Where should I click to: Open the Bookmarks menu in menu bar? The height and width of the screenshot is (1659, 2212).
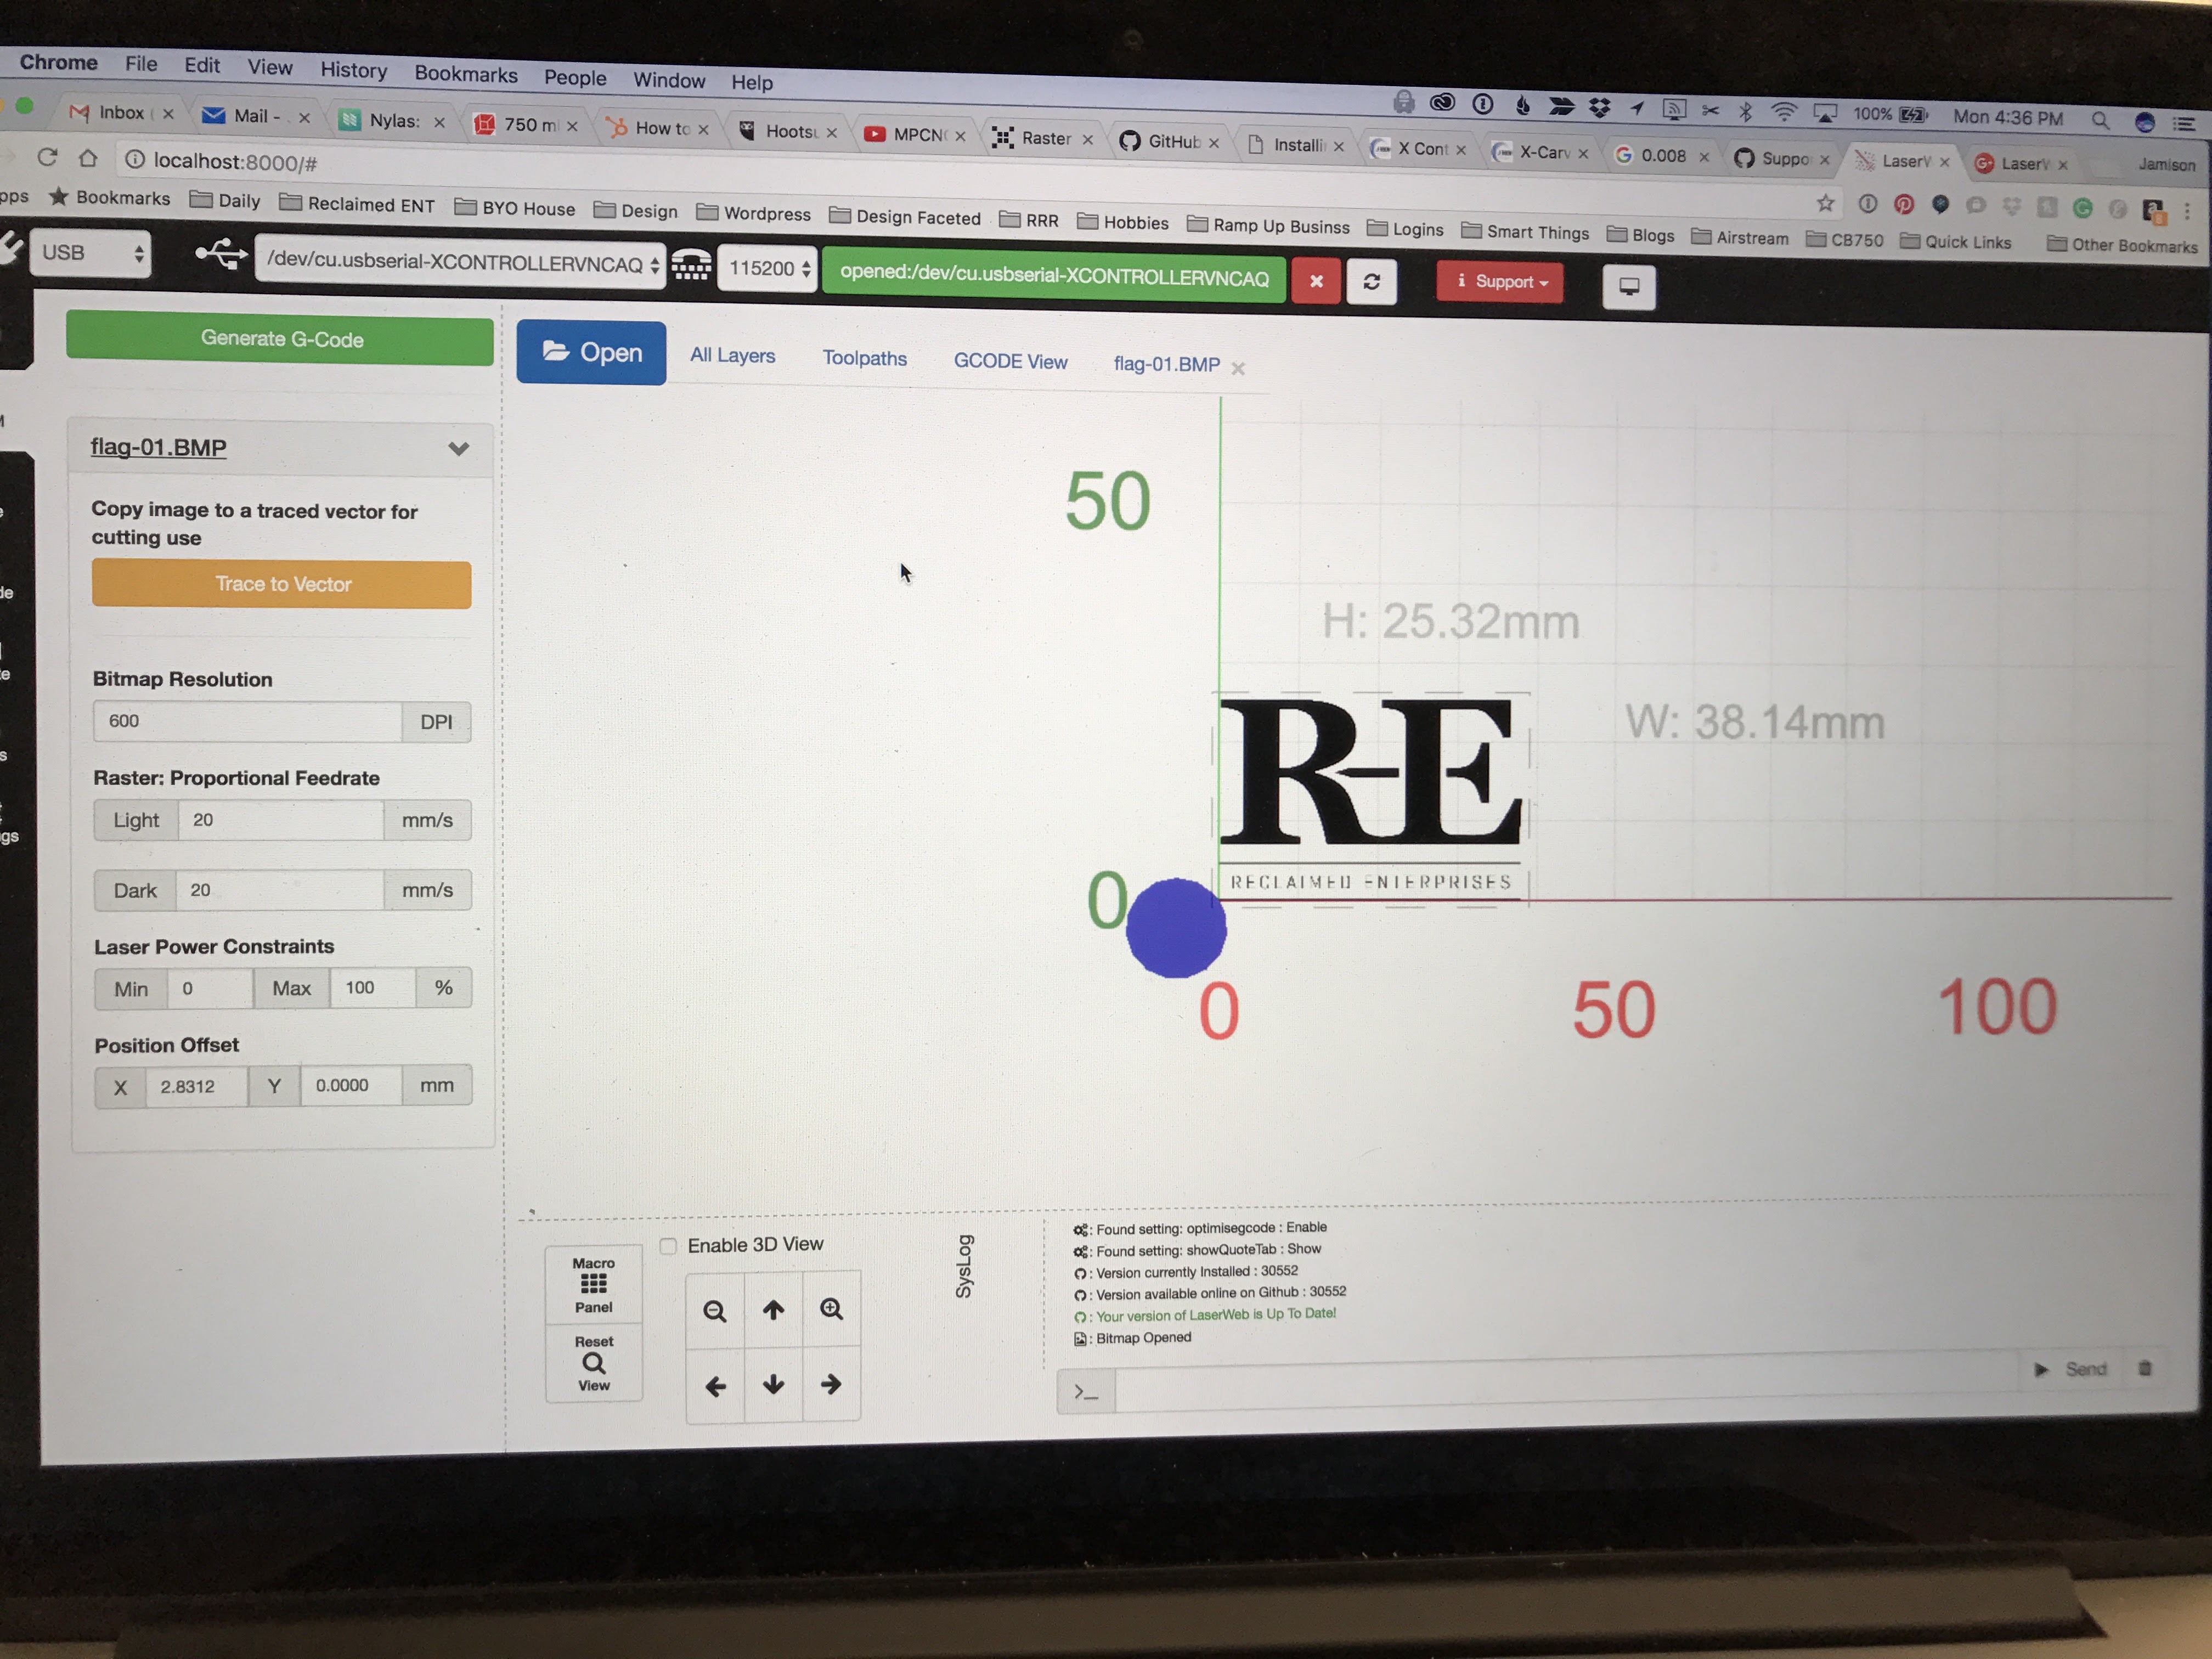click(x=466, y=74)
